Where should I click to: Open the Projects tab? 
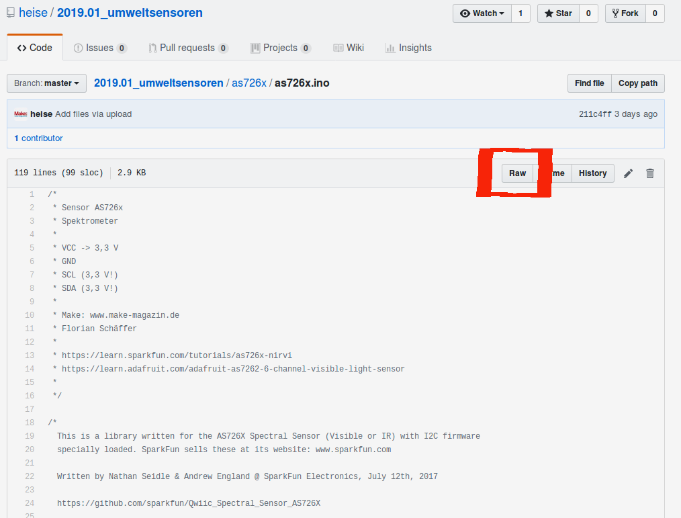point(281,48)
